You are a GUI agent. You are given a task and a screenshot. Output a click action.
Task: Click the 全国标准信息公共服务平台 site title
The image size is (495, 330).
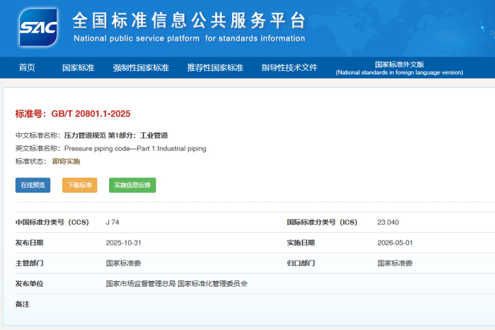pos(188,21)
